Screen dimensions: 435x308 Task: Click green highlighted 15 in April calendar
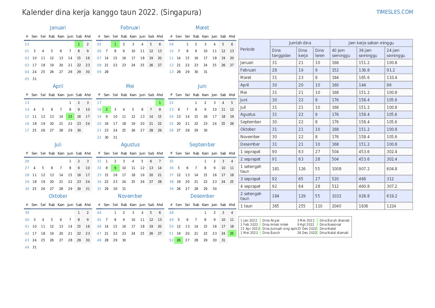point(70,116)
